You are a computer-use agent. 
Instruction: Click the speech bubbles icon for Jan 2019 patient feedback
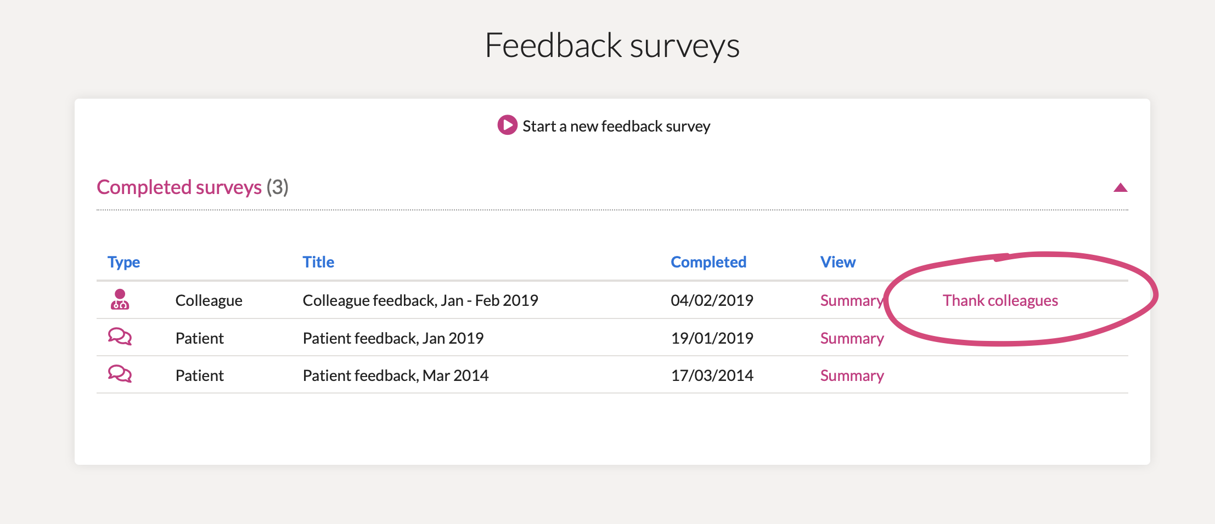tap(120, 337)
